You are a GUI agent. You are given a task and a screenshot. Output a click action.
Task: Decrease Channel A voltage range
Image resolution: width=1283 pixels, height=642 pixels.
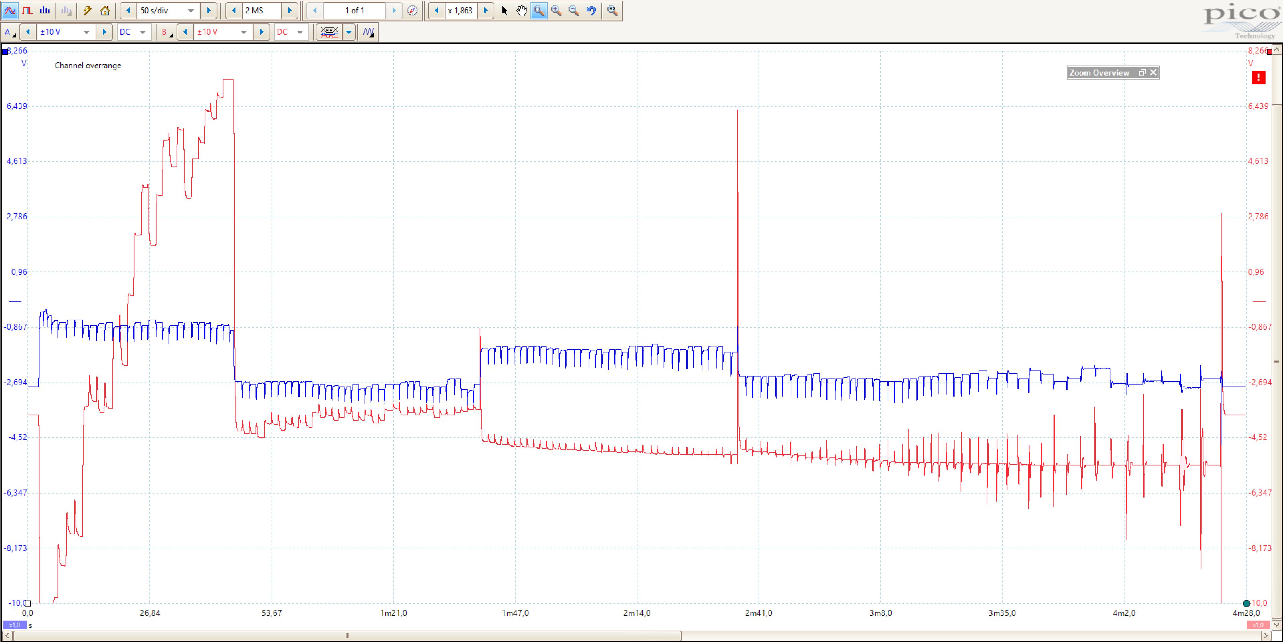pos(28,32)
